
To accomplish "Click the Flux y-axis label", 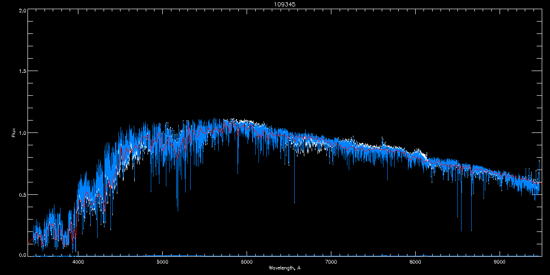I will [14, 133].
